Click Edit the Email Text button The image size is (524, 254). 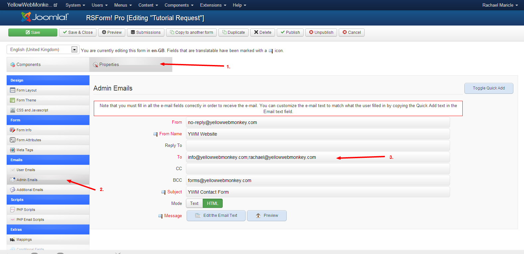[216, 216]
